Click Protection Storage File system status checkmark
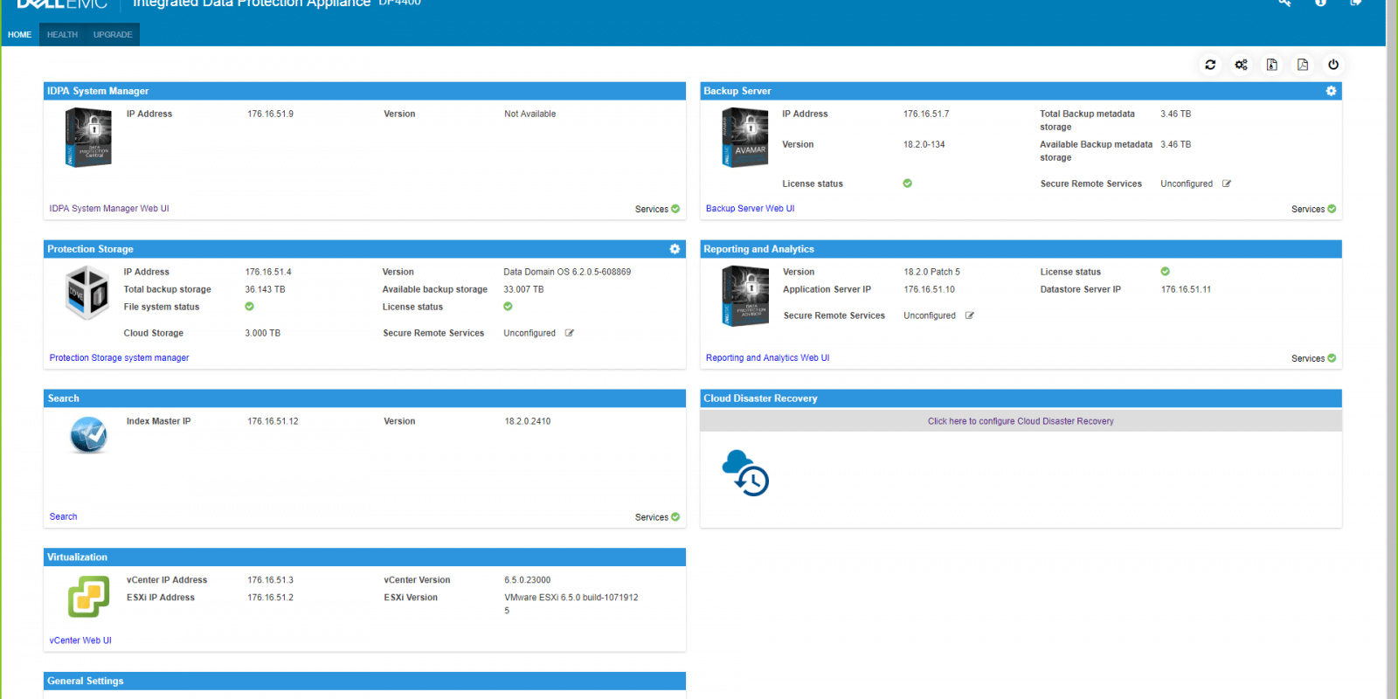Screen dimensions: 1398x699 250,307
